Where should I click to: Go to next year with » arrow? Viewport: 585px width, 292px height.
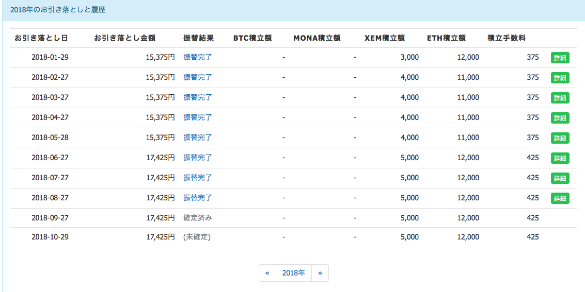point(320,273)
